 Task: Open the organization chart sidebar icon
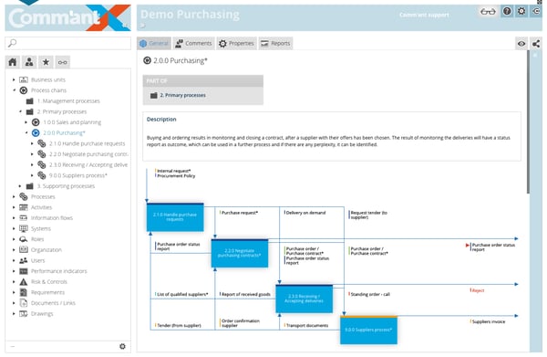click(x=29, y=62)
